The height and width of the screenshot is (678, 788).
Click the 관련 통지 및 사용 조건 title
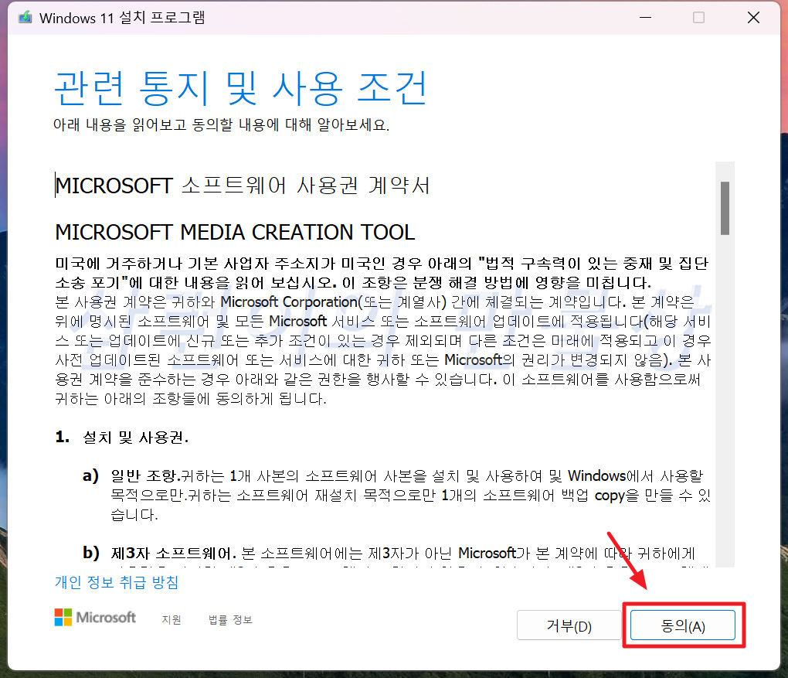240,89
